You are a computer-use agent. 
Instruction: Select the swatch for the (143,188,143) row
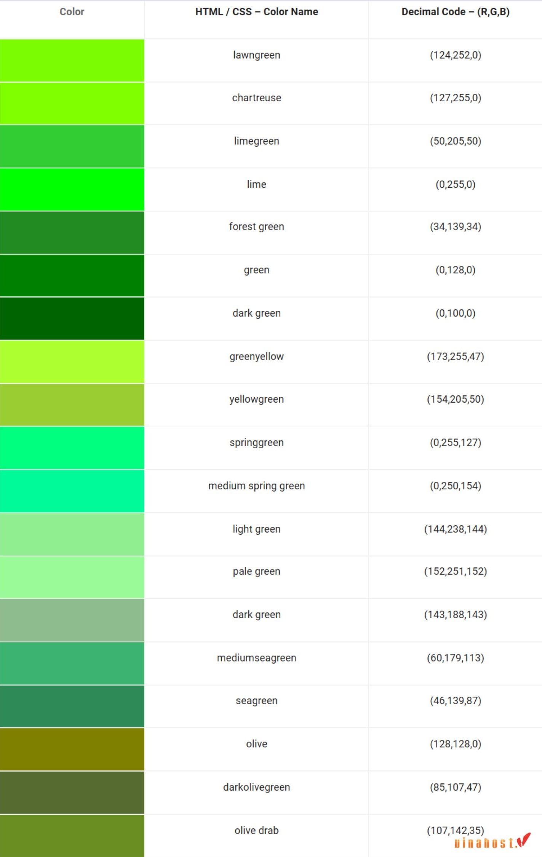click(x=72, y=620)
